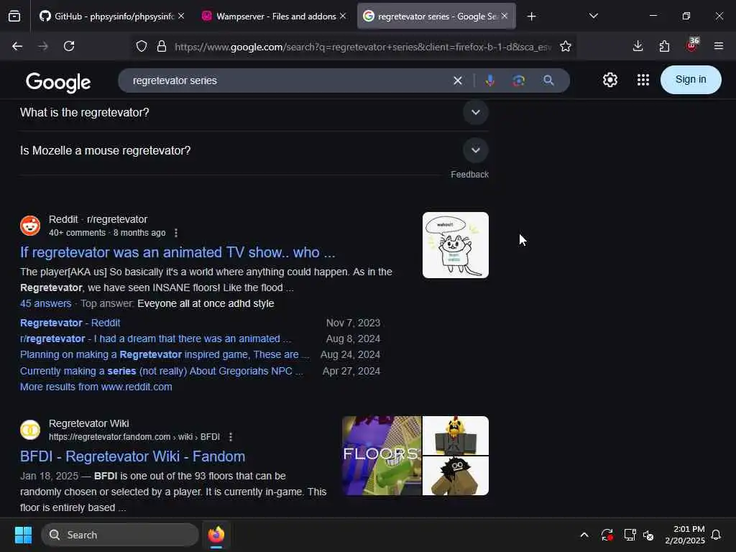Open BFDI - Regretevator Wiki - Fandom result
Viewport: 736px width, 552px height.
click(x=132, y=456)
